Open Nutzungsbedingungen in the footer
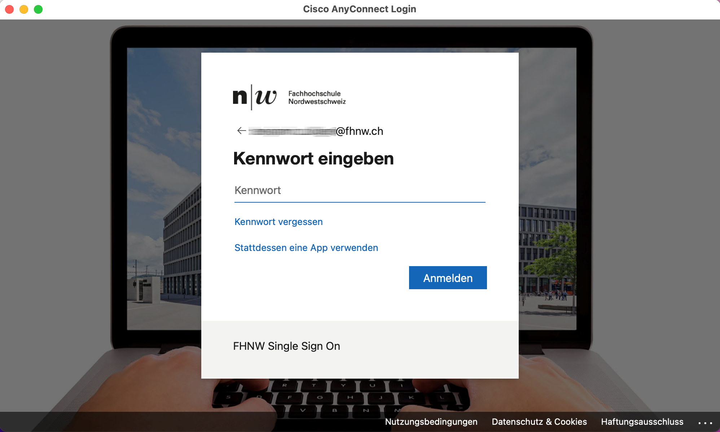720x432 pixels. pyautogui.click(x=431, y=422)
